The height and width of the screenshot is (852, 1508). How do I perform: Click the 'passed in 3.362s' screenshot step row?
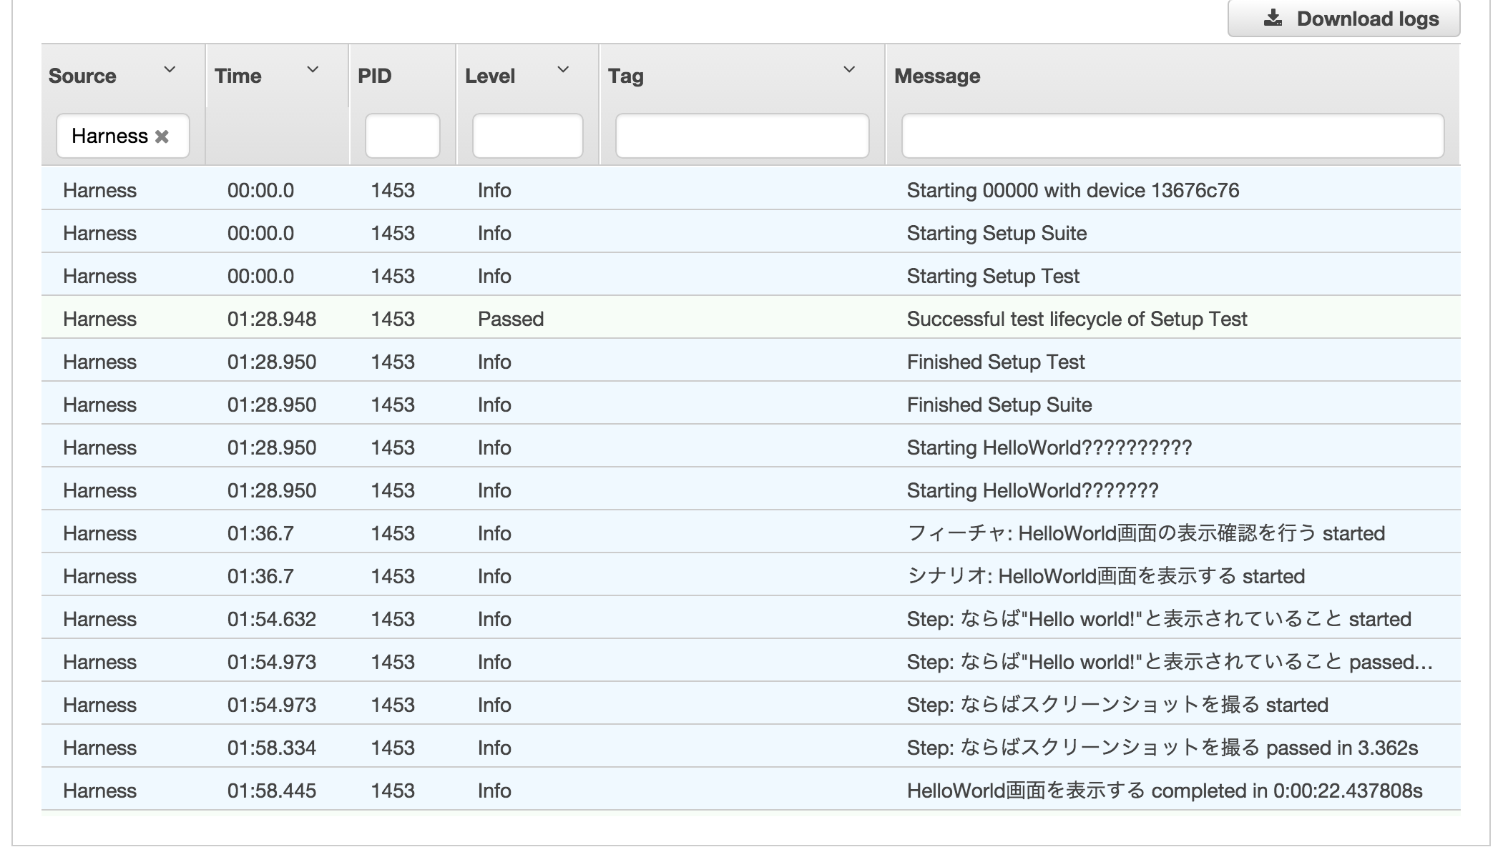pyautogui.click(x=750, y=748)
